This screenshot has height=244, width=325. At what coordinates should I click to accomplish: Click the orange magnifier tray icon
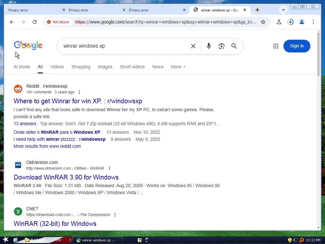[x=302, y=240]
